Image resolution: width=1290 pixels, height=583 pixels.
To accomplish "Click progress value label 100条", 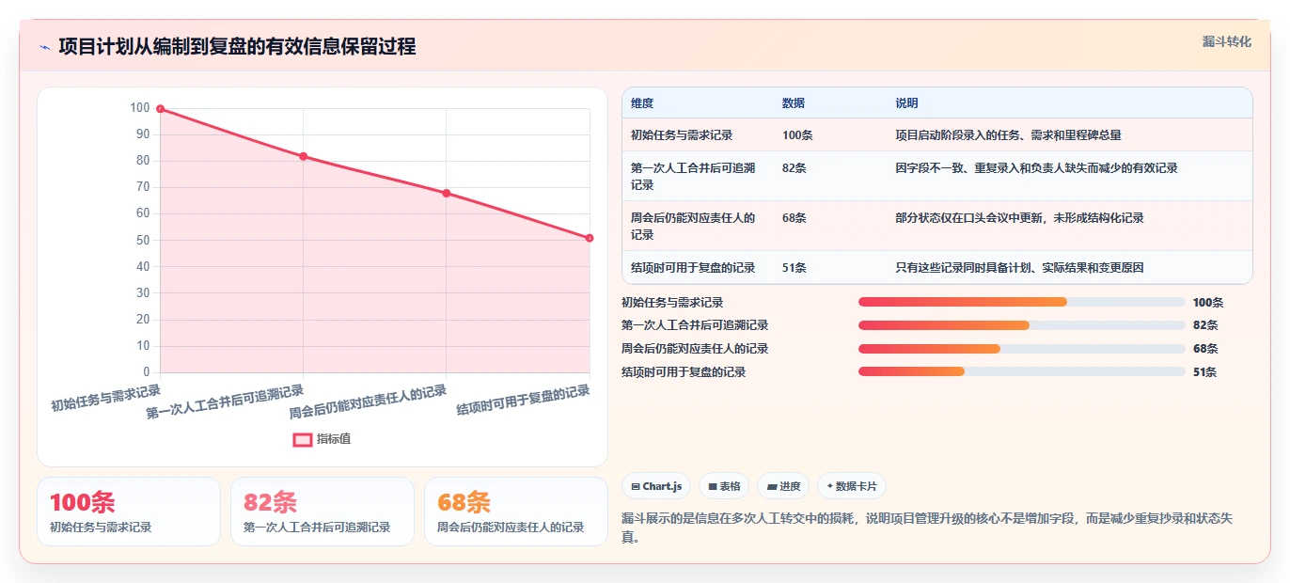I will (x=1208, y=302).
